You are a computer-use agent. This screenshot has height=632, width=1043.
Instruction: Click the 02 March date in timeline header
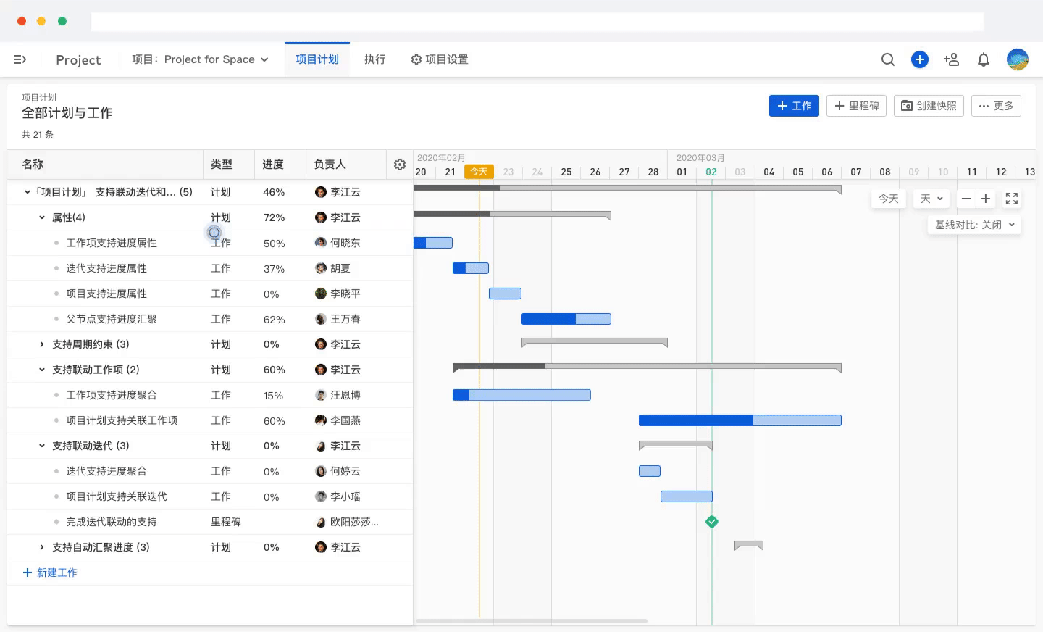pos(711,172)
